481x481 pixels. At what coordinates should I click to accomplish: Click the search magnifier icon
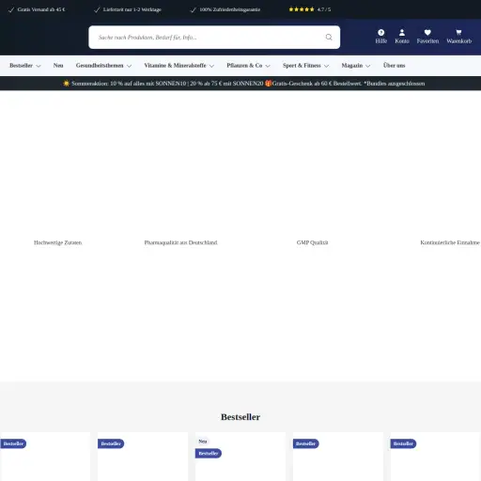pos(329,37)
